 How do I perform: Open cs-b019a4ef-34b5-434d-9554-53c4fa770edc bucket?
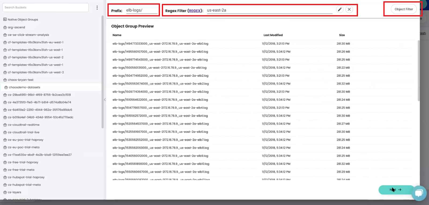point(40,118)
